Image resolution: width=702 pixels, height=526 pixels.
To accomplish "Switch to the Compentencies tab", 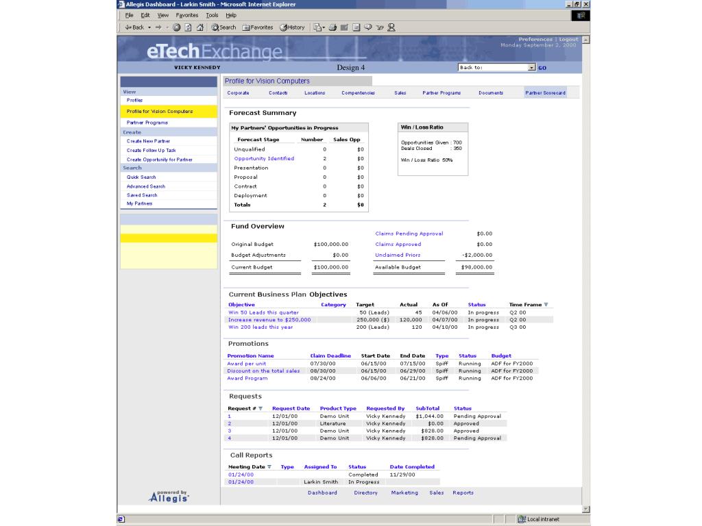I will (358, 93).
